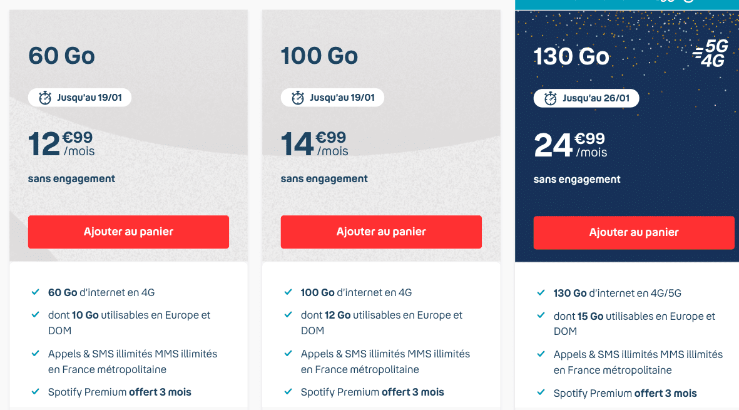The width and height of the screenshot is (739, 410).
Task: Click the checkmark beside "130 Go d'internet en 4G/5G"
Action: pos(541,292)
